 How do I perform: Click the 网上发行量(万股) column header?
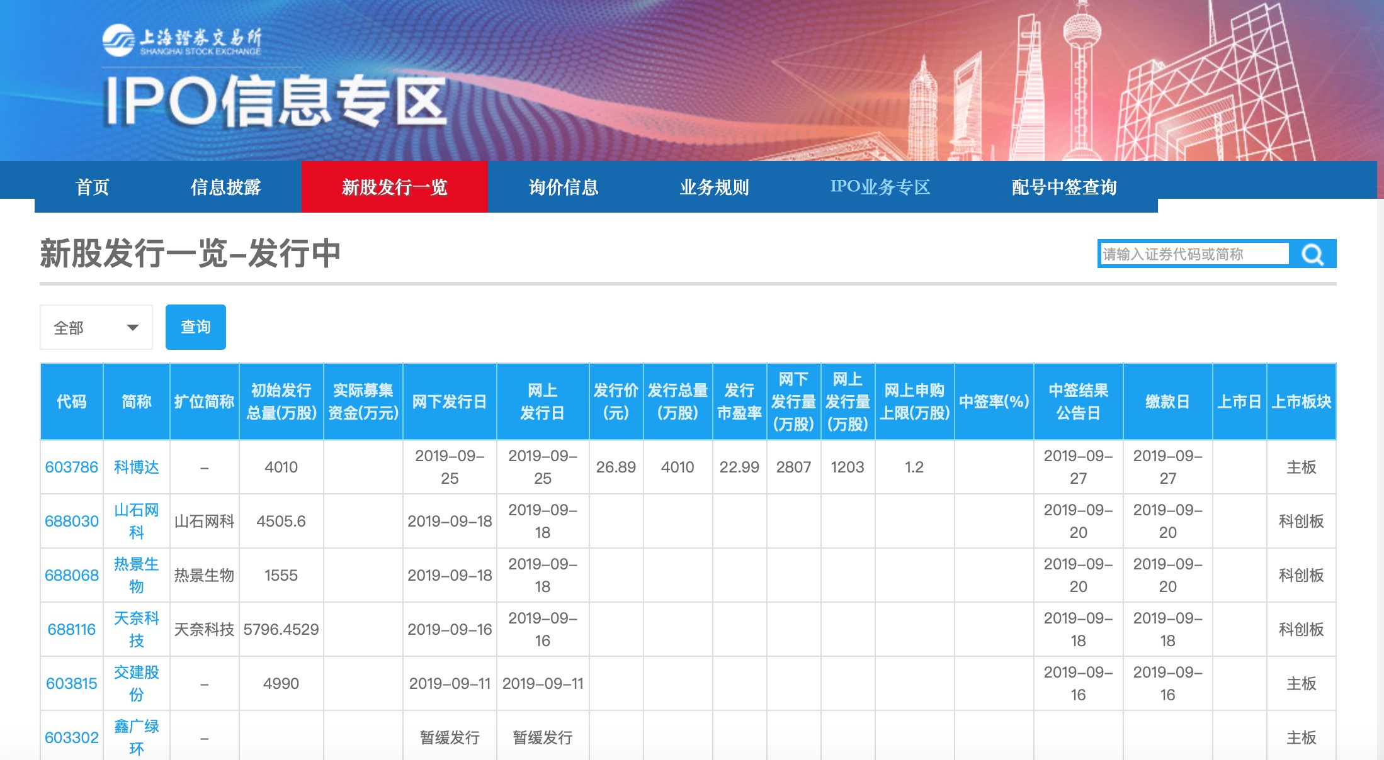848,401
